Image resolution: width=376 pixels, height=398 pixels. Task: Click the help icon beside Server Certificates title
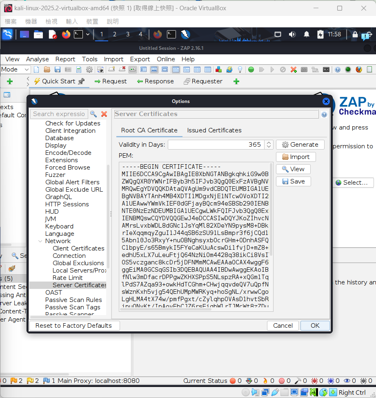pos(324,114)
